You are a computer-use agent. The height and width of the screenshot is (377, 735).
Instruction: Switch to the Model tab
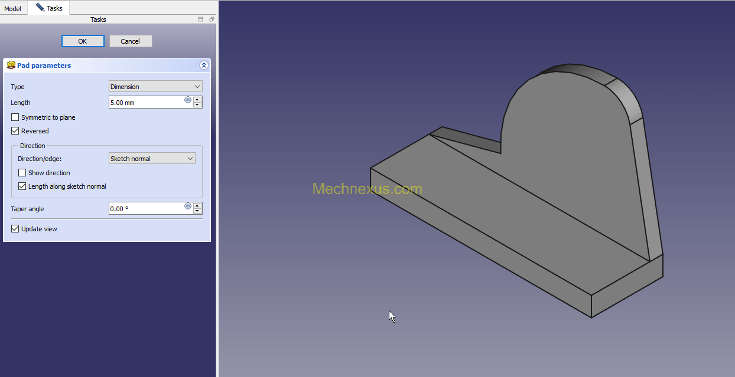click(x=12, y=8)
